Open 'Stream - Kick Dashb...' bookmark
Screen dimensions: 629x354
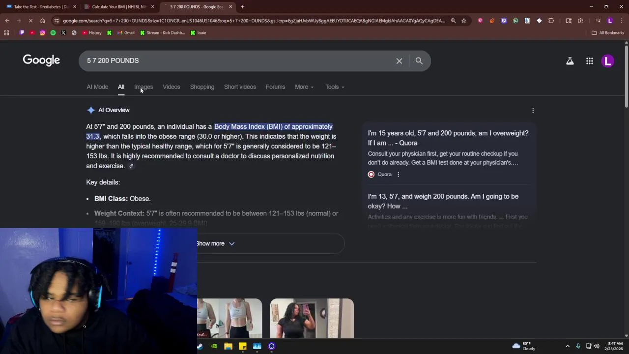click(162, 33)
